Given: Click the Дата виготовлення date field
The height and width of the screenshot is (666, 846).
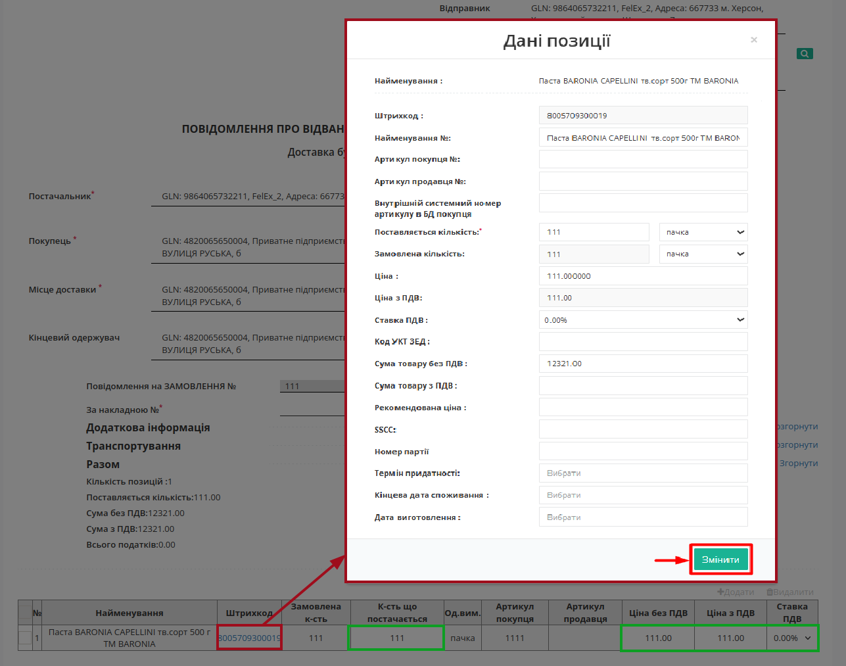Looking at the screenshot, I should point(643,517).
